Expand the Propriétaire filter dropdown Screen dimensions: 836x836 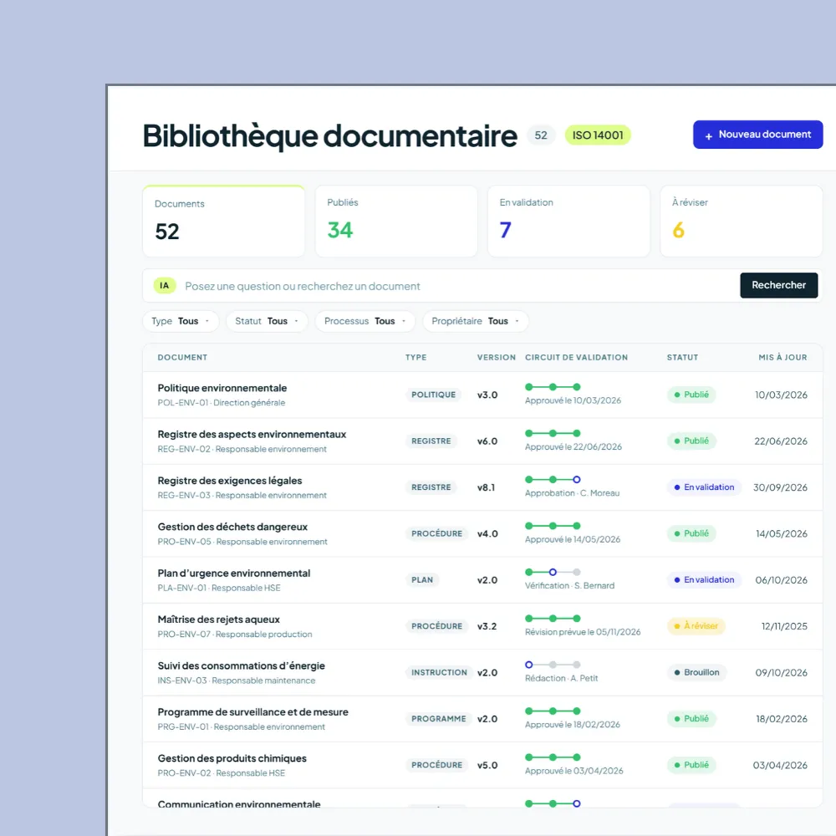[476, 321]
